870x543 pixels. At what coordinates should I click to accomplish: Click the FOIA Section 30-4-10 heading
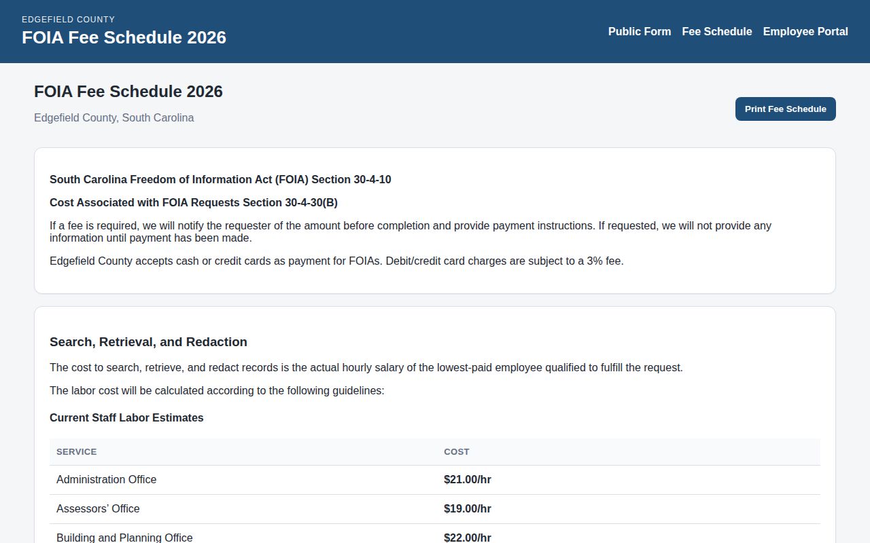tap(220, 179)
